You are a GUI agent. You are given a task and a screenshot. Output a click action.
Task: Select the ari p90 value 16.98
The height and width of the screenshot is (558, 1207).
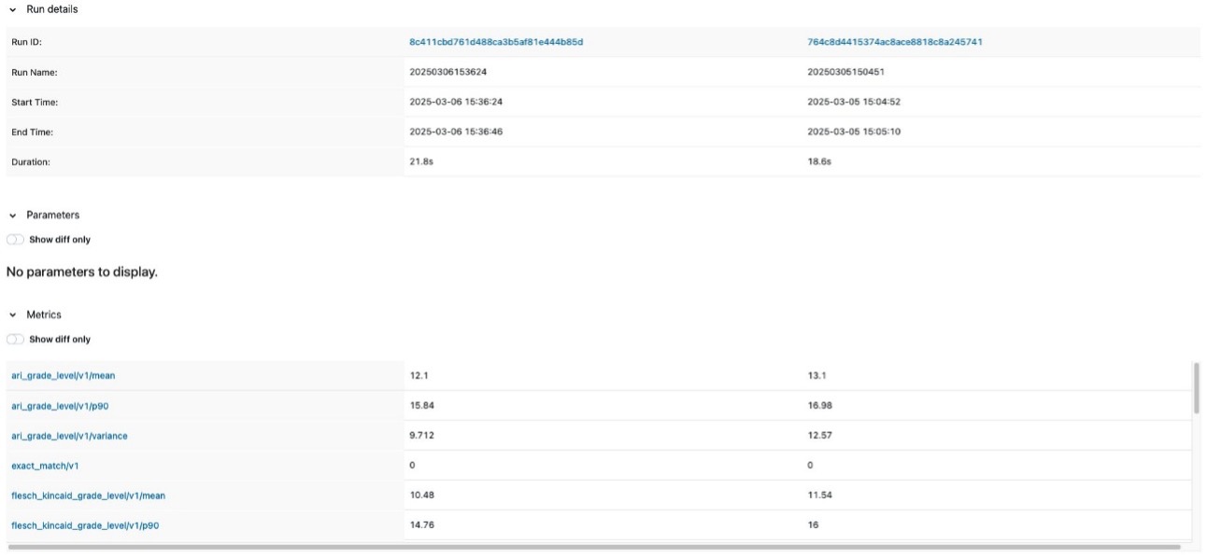coord(820,406)
